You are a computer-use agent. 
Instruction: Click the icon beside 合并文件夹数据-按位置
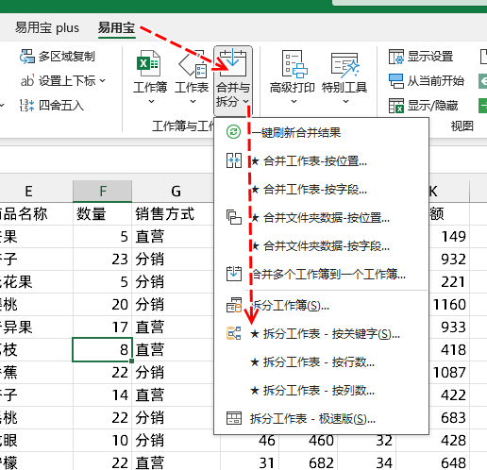[234, 217]
